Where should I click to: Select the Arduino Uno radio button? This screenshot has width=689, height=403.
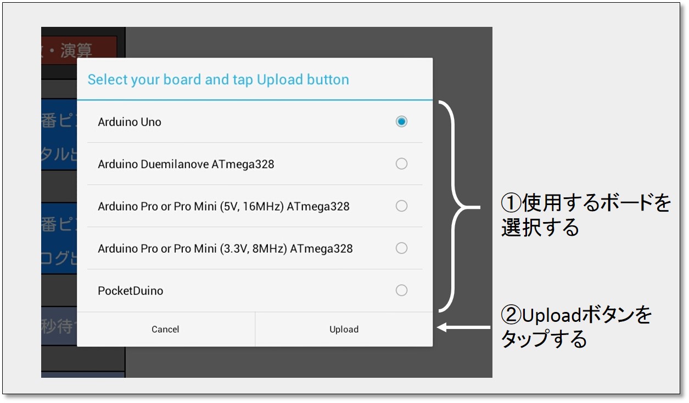point(401,122)
